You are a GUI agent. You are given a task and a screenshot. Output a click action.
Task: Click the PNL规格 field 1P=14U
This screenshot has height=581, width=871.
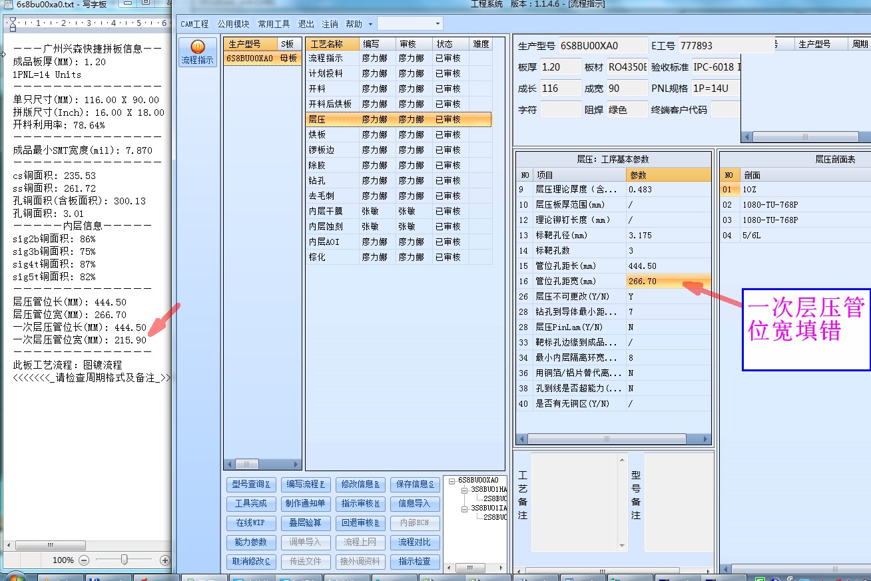click(x=715, y=88)
